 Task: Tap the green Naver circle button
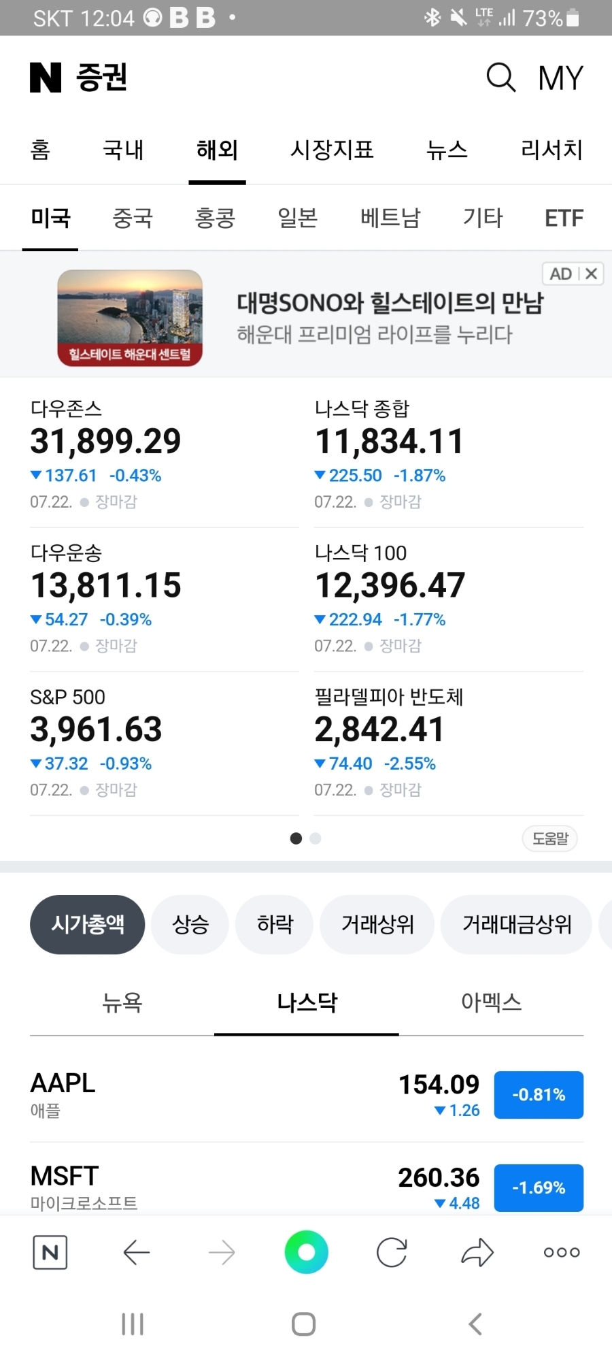point(307,1252)
